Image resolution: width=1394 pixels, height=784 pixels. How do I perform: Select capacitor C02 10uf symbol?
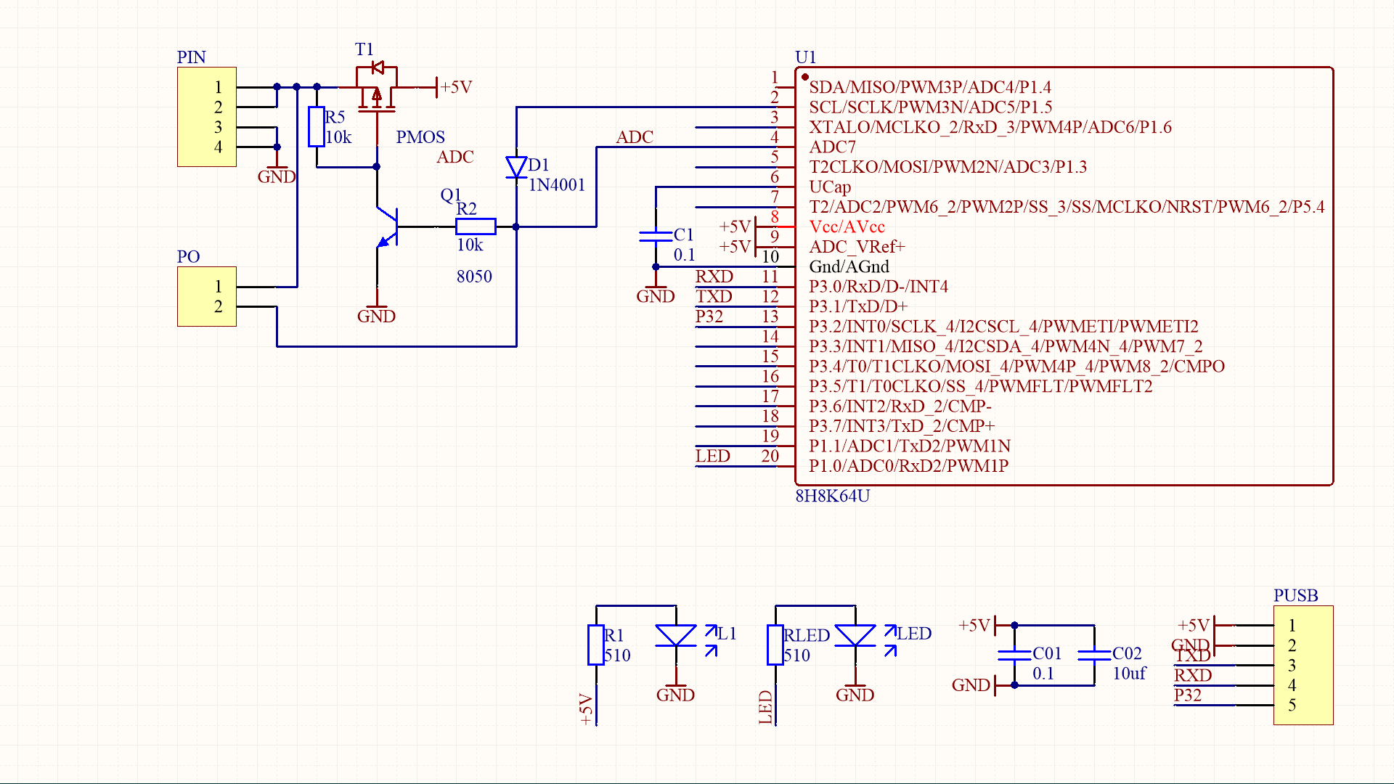coord(1094,655)
